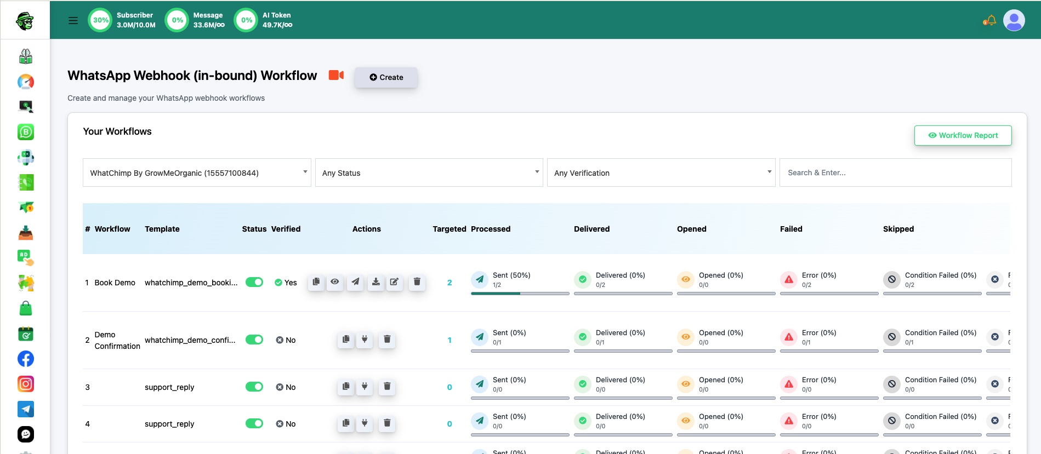Toggle the Book Demo workflow status switch
1041x454 pixels.
254,282
